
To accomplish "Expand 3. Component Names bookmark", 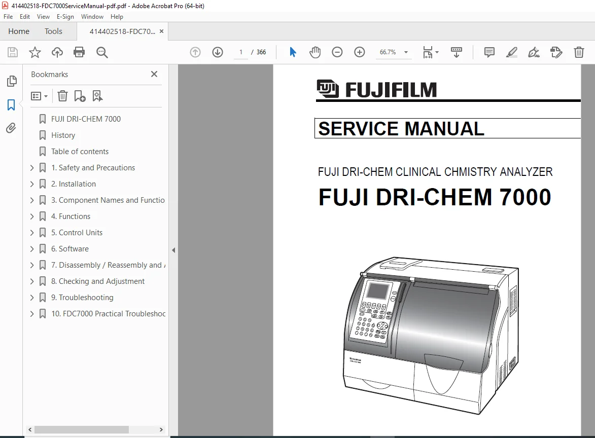I will click(x=32, y=200).
